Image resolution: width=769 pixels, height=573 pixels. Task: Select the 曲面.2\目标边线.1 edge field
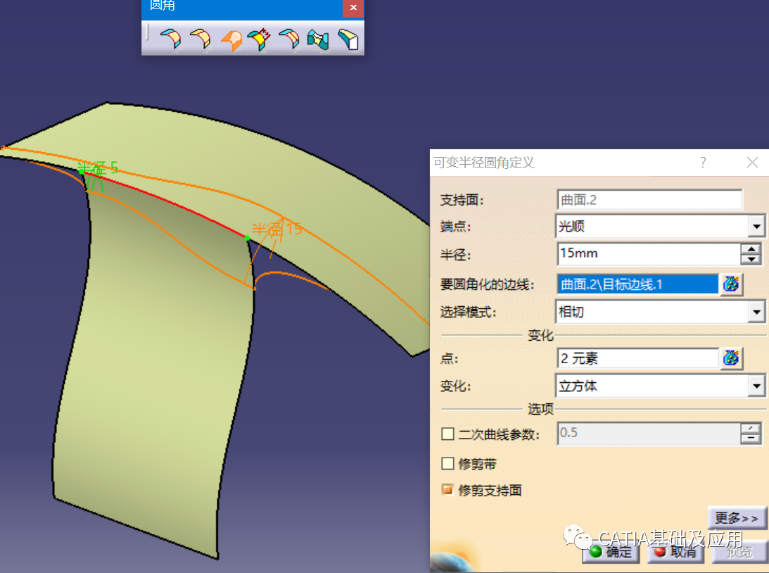[x=637, y=284]
